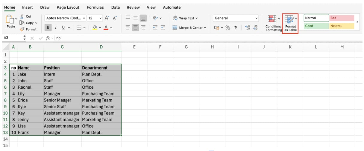Click the Format as Table icon
Image resolution: width=364 pixels, height=151 pixels.
pos(289,20)
